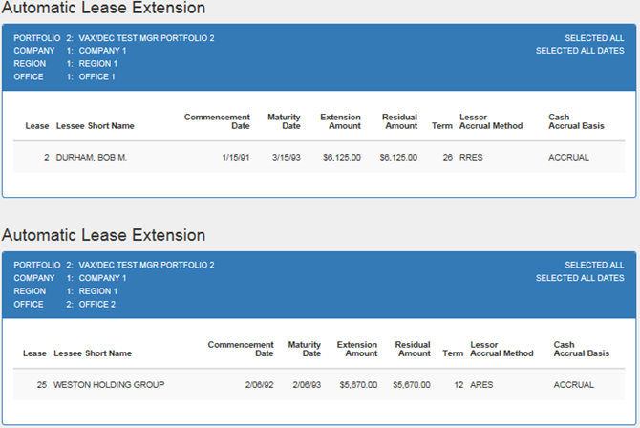
Task: Click Lessor Accrual Method header in first table
Action: [x=491, y=121]
